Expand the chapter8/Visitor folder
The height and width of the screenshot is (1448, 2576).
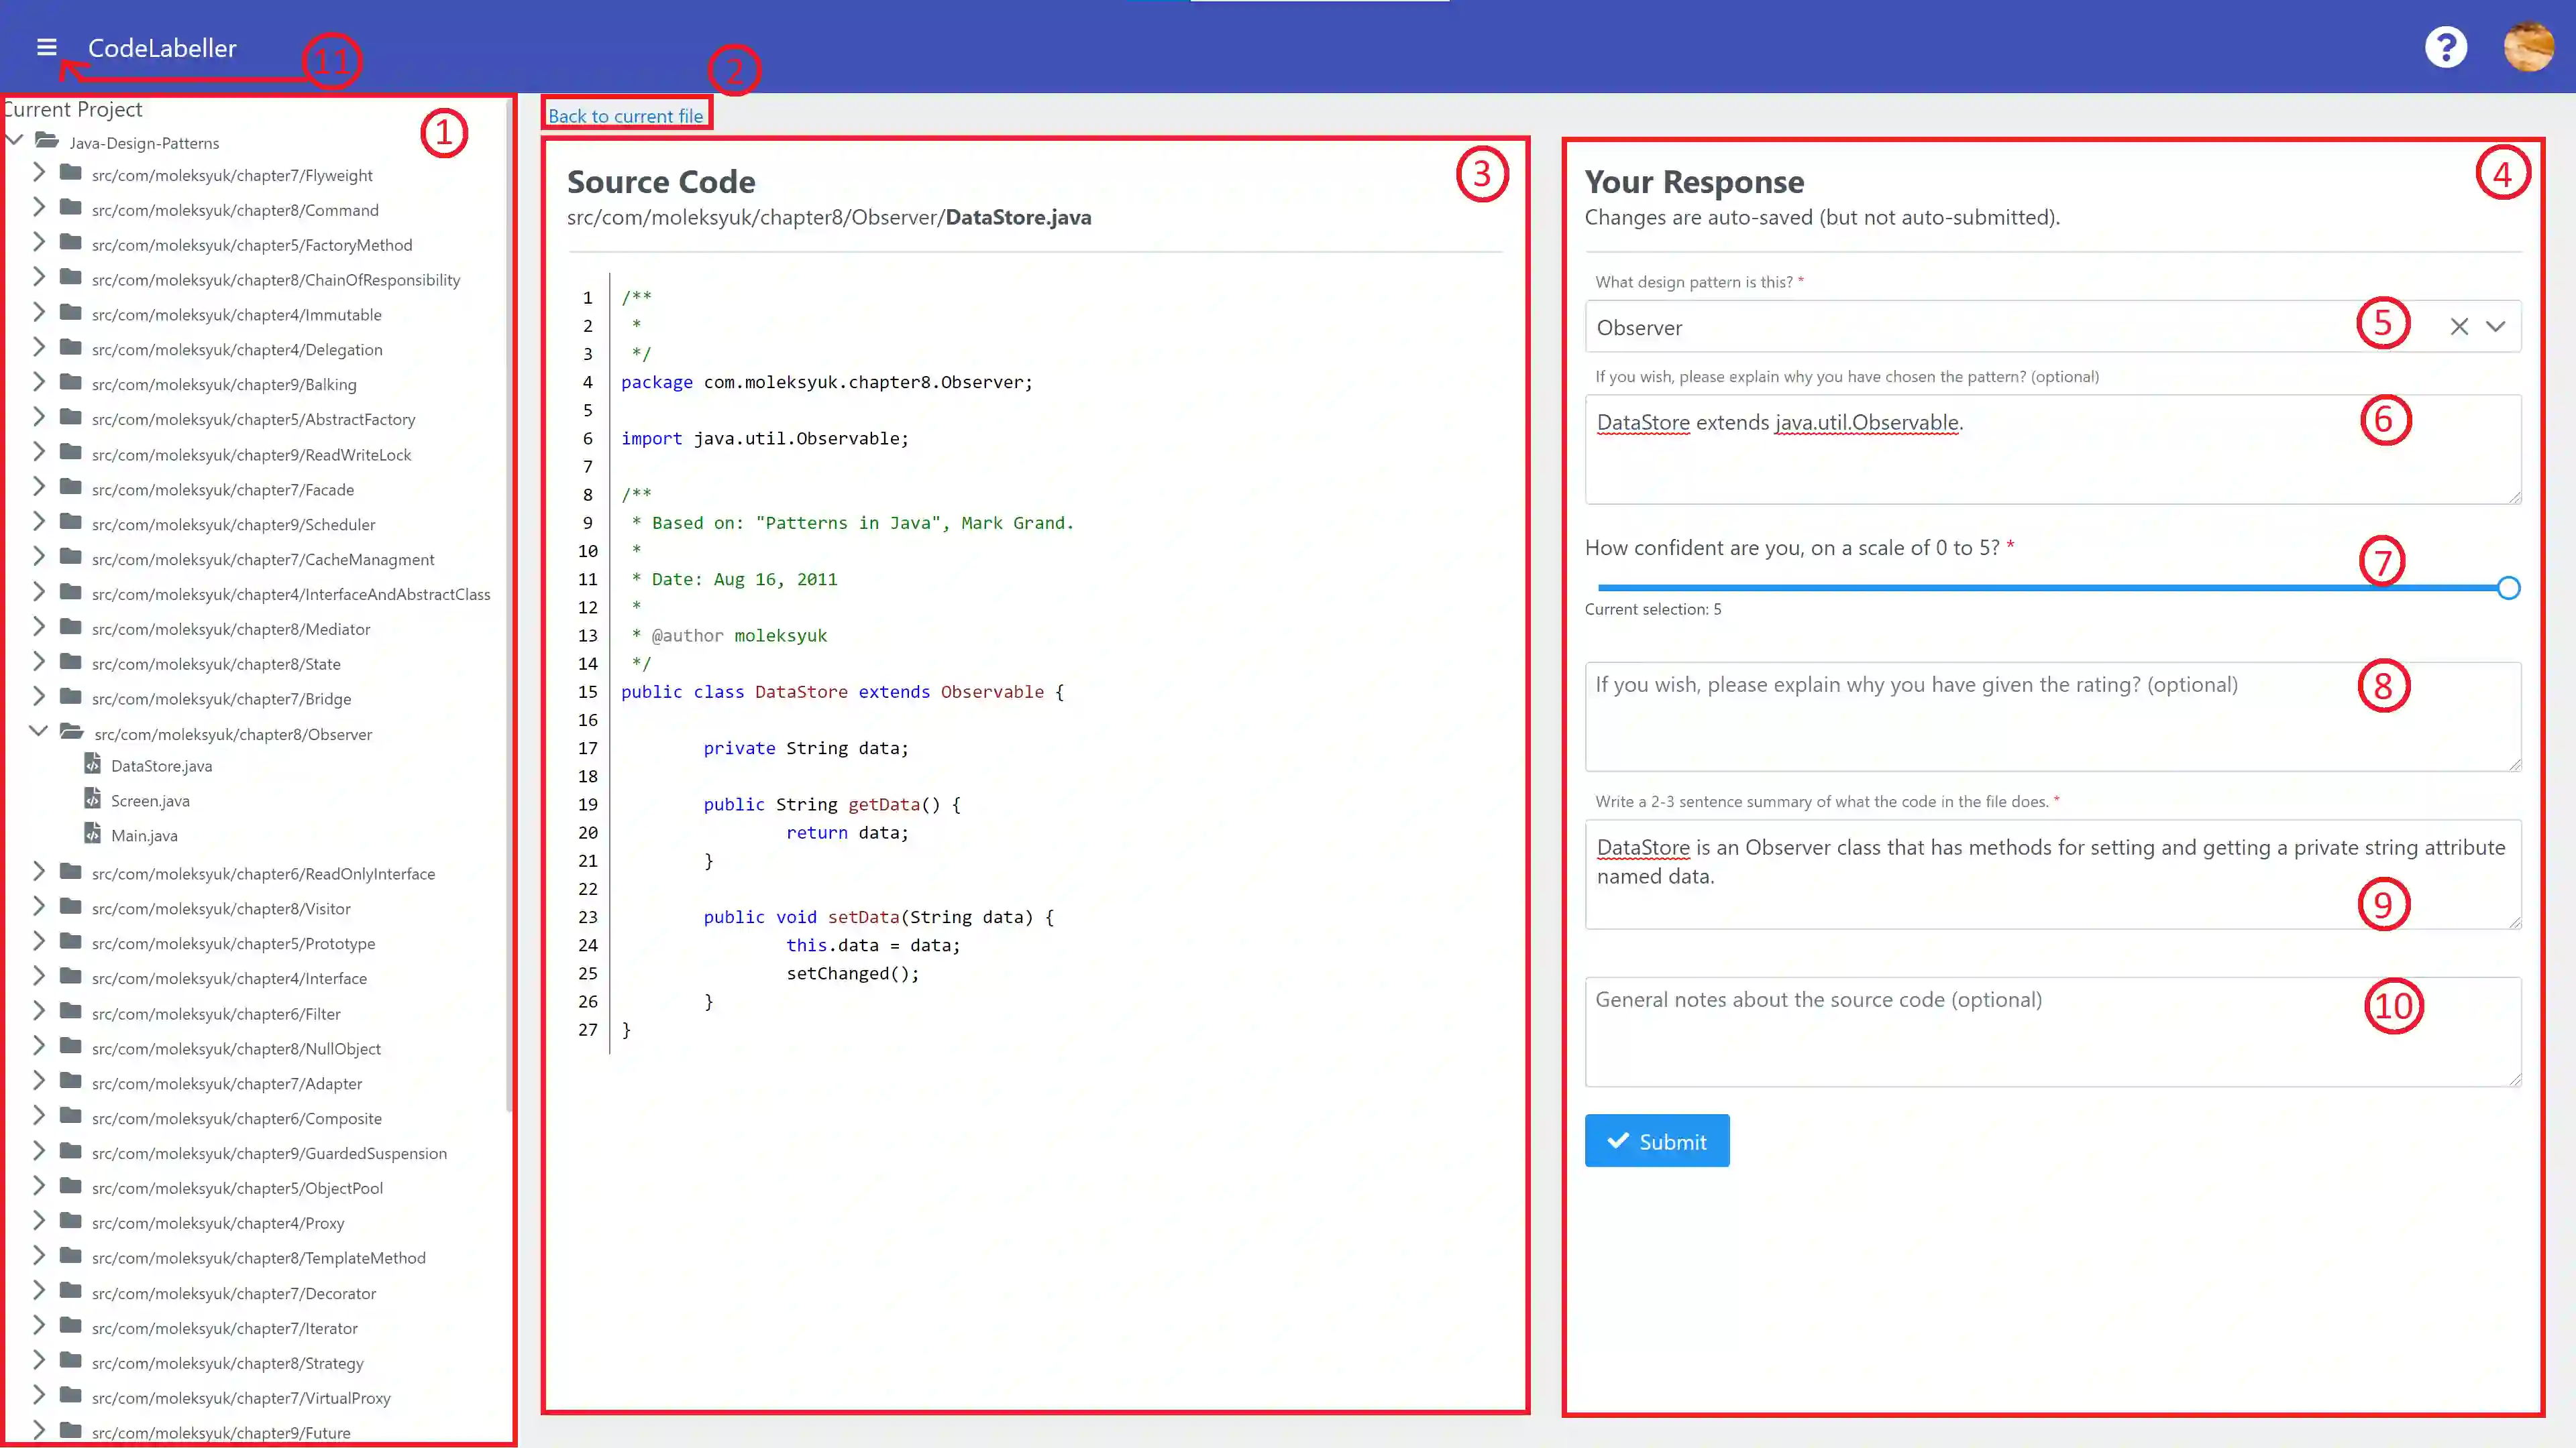pos(38,908)
